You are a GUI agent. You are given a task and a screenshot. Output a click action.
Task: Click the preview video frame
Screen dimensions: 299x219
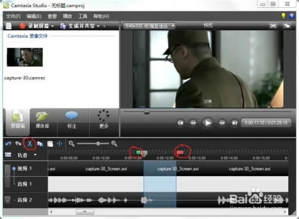(x=208, y=69)
